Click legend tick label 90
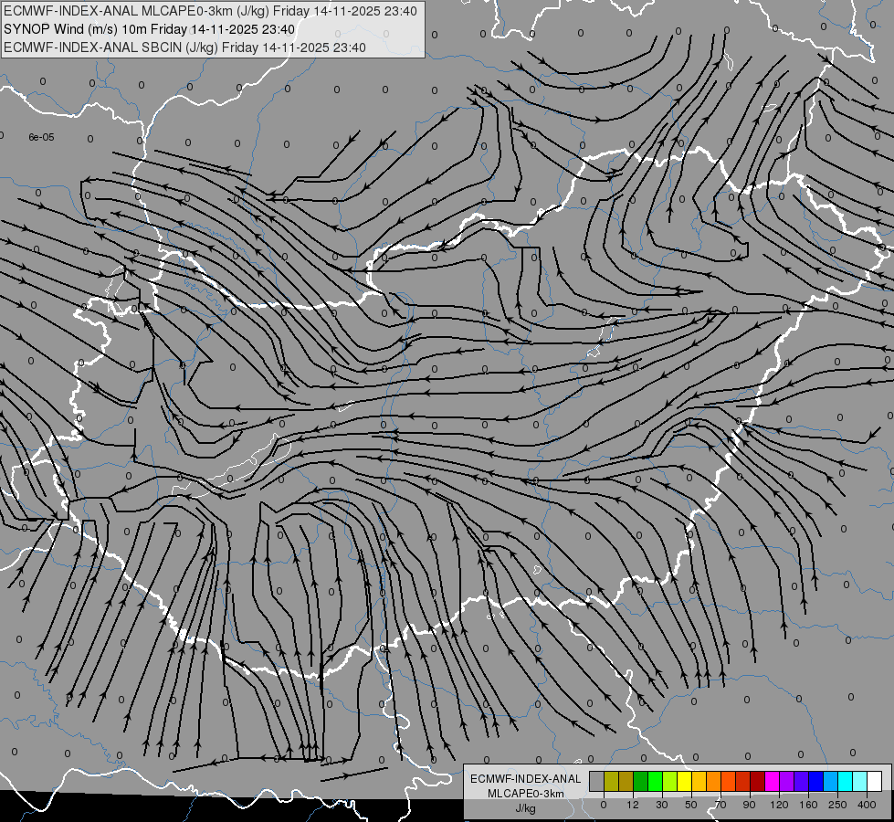Viewport: 894px width, 822px height. click(x=749, y=805)
